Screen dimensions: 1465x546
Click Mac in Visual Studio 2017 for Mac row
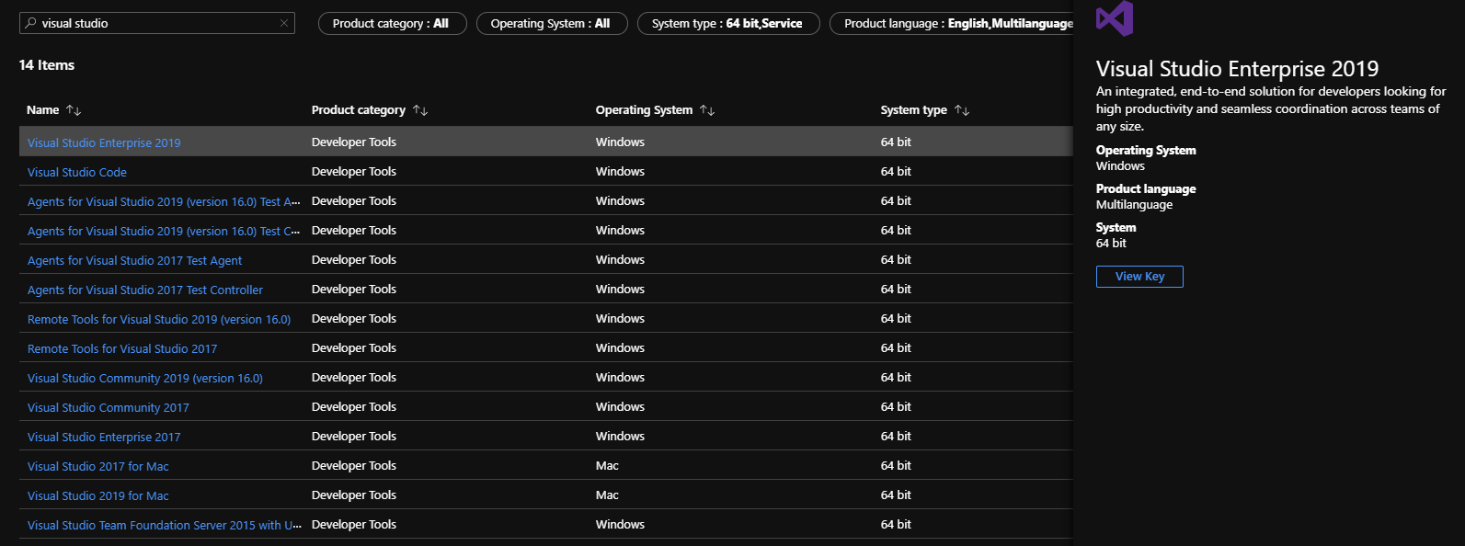(x=607, y=466)
